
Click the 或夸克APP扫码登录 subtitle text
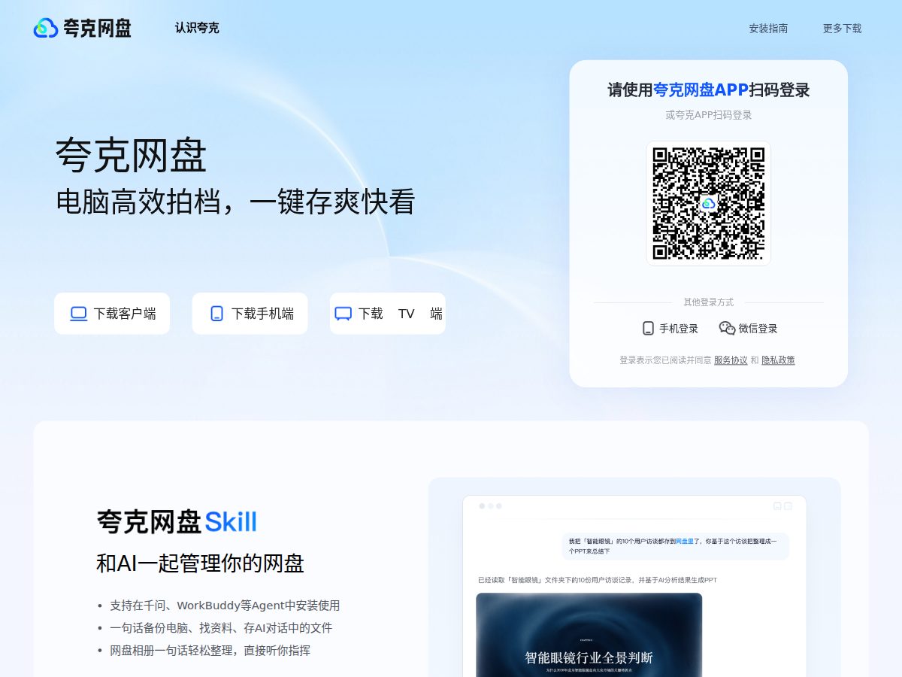(709, 115)
